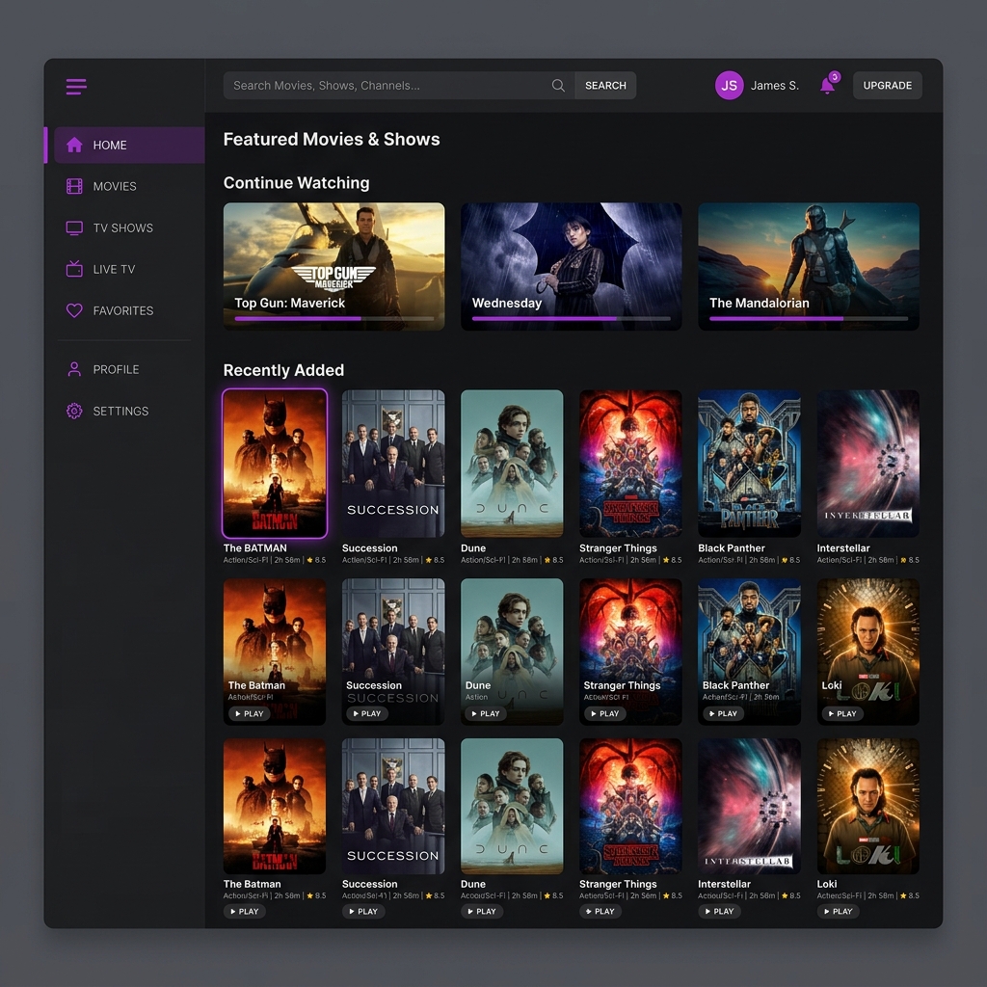Open Dune poster in first row

tap(512, 464)
